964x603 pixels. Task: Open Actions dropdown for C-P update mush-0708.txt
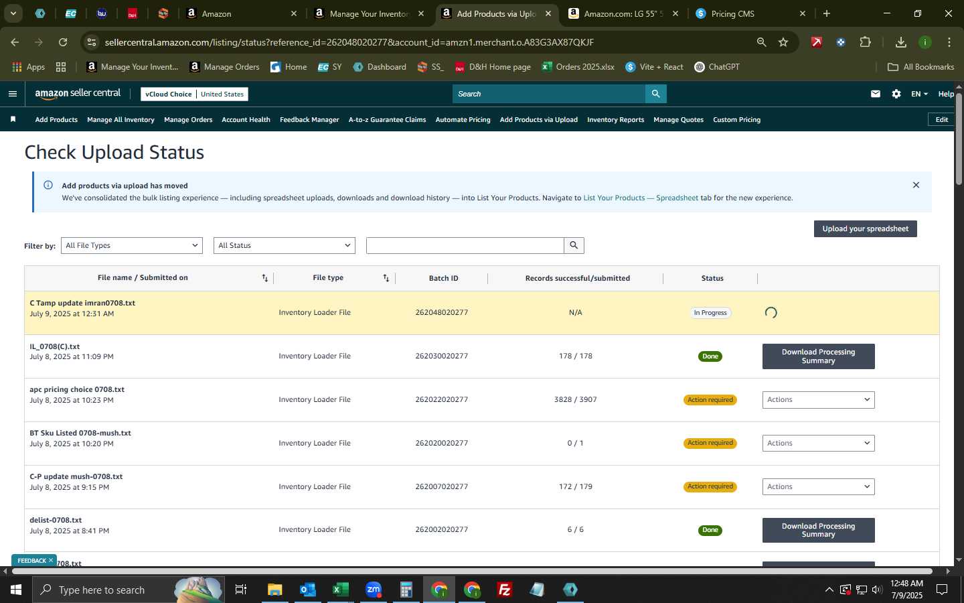click(818, 486)
